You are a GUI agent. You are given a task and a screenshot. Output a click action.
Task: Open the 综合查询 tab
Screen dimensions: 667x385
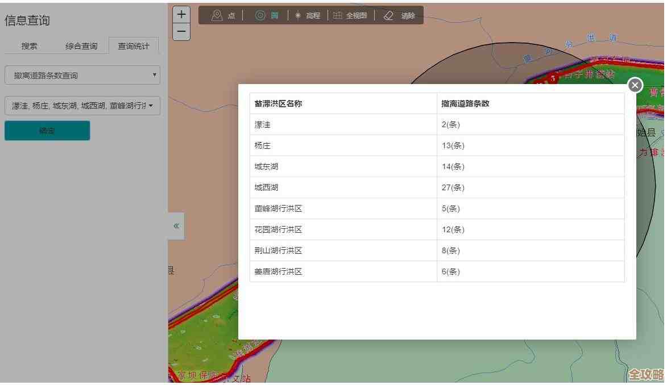point(81,45)
